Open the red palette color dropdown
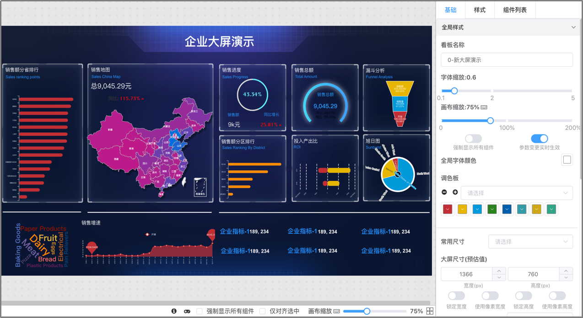The width and height of the screenshot is (583, 318). pyautogui.click(x=448, y=209)
